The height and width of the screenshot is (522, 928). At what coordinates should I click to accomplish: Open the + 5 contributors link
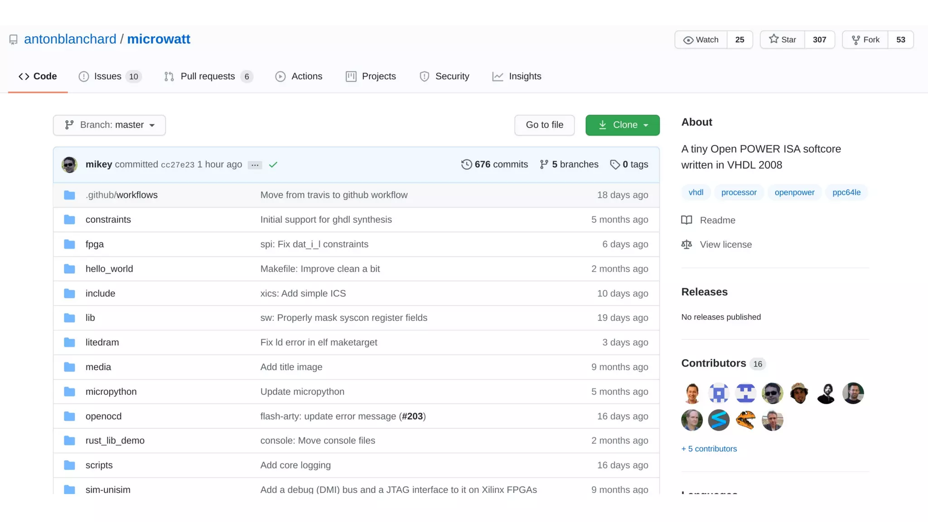coord(709,449)
